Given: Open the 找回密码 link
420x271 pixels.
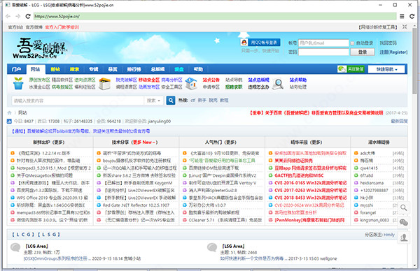Looking at the screenshot, I should click(x=388, y=43).
